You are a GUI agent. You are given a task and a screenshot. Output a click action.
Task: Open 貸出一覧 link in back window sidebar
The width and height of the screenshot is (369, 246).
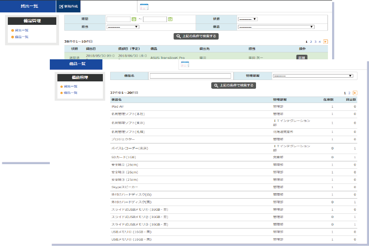click(22, 30)
